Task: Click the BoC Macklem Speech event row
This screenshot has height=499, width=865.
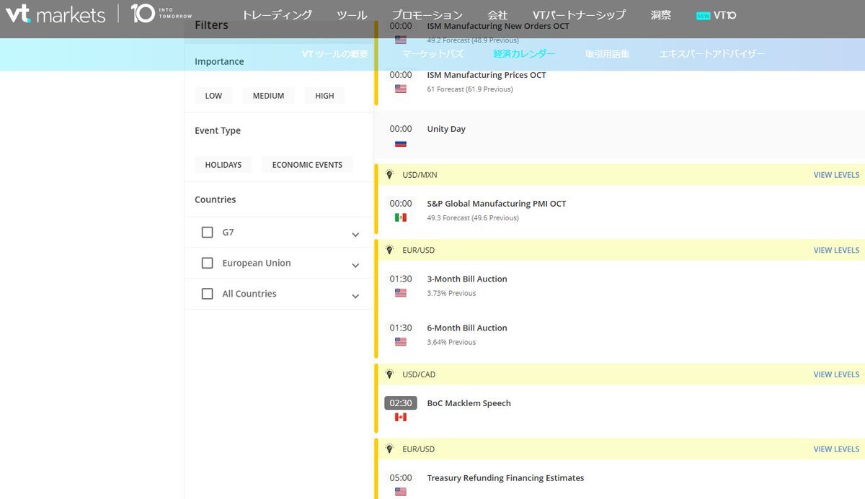Action: 469,403
